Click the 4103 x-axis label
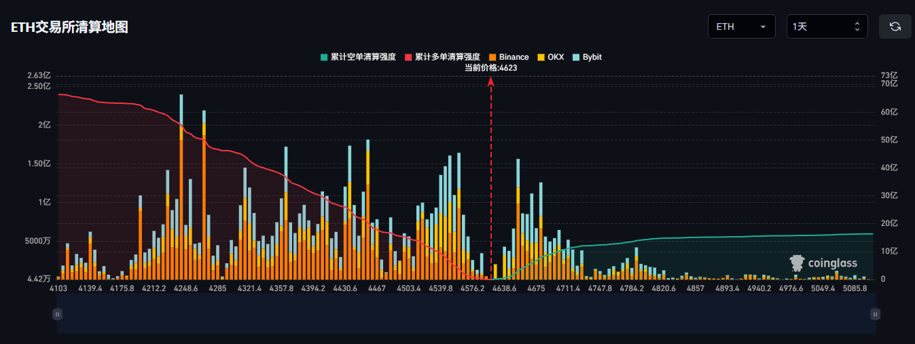 [x=58, y=288]
